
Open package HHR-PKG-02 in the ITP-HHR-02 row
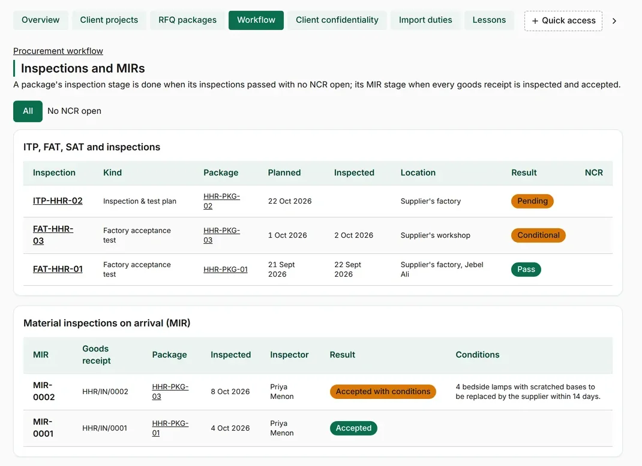[221, 201]
